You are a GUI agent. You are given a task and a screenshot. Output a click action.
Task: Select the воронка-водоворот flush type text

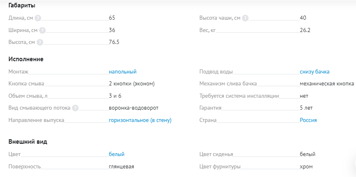[133, 108]
